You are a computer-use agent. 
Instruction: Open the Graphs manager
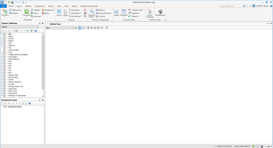coord(117,13)
